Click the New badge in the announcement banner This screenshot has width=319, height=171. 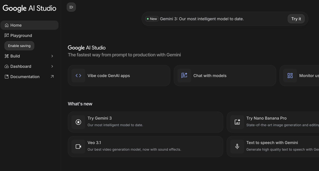coord(152,19)
